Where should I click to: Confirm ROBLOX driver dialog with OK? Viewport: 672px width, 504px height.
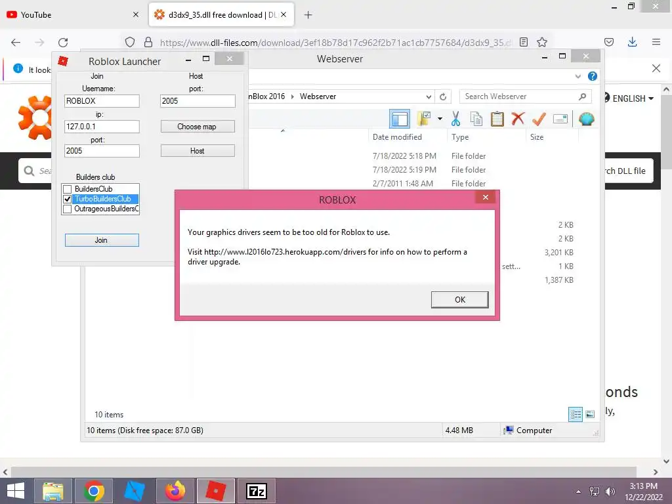460,299
